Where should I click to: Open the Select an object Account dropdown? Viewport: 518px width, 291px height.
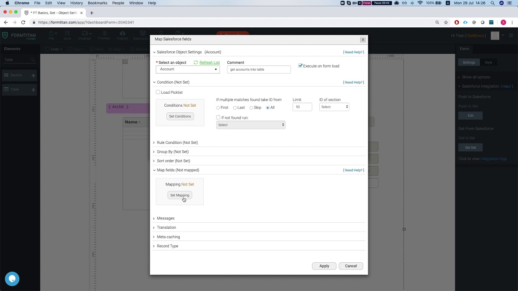point(188,69)
